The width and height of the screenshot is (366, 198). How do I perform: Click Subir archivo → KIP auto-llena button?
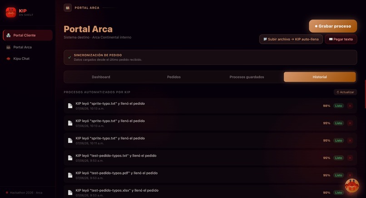291,39
